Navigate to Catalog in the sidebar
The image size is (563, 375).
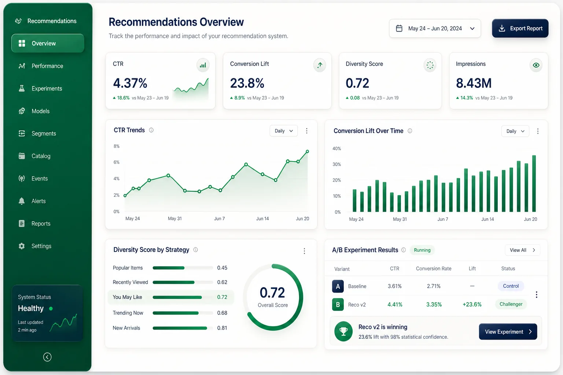[48, 156]
